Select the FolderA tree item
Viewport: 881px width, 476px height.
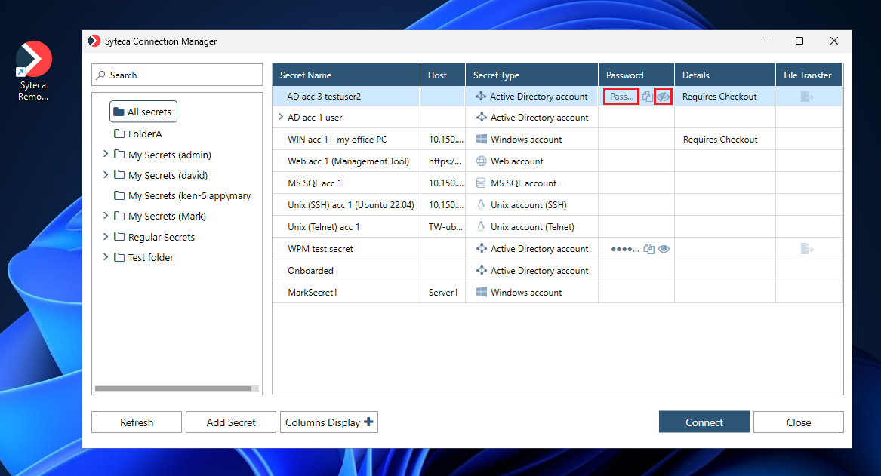(144, 134)
